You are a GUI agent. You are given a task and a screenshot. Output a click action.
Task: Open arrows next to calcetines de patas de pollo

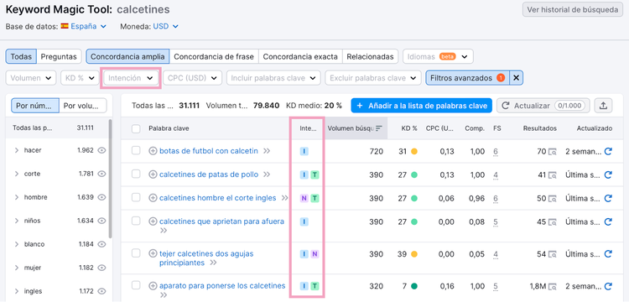tap(267, 174)
